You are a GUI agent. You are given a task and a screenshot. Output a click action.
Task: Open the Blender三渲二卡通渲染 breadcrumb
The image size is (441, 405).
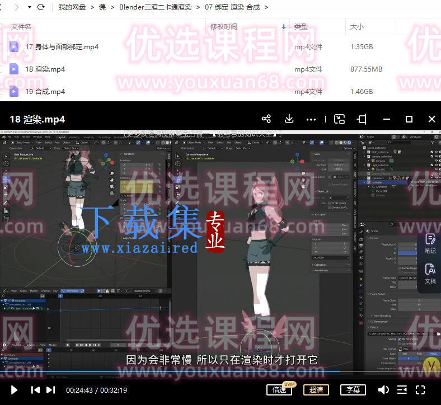tap(155, 7)
